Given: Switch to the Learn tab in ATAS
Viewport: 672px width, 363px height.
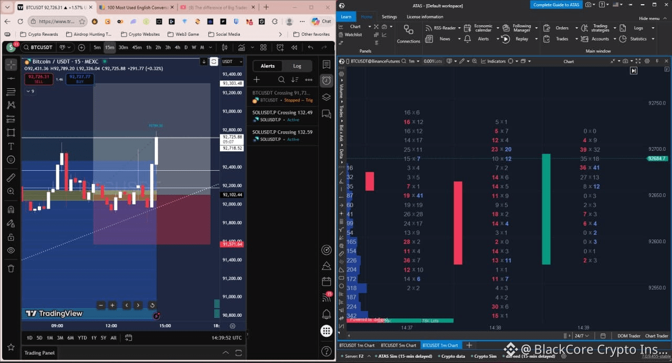Looking at the screenshot, I should coord(346,17).
